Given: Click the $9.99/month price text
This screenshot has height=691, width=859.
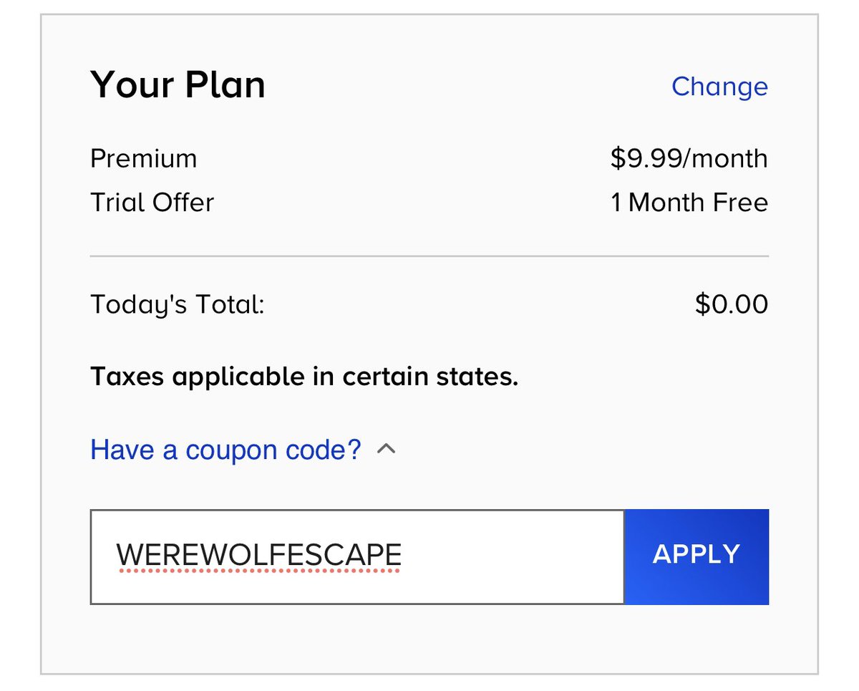Looking at the screenshot, I should 689,158.
